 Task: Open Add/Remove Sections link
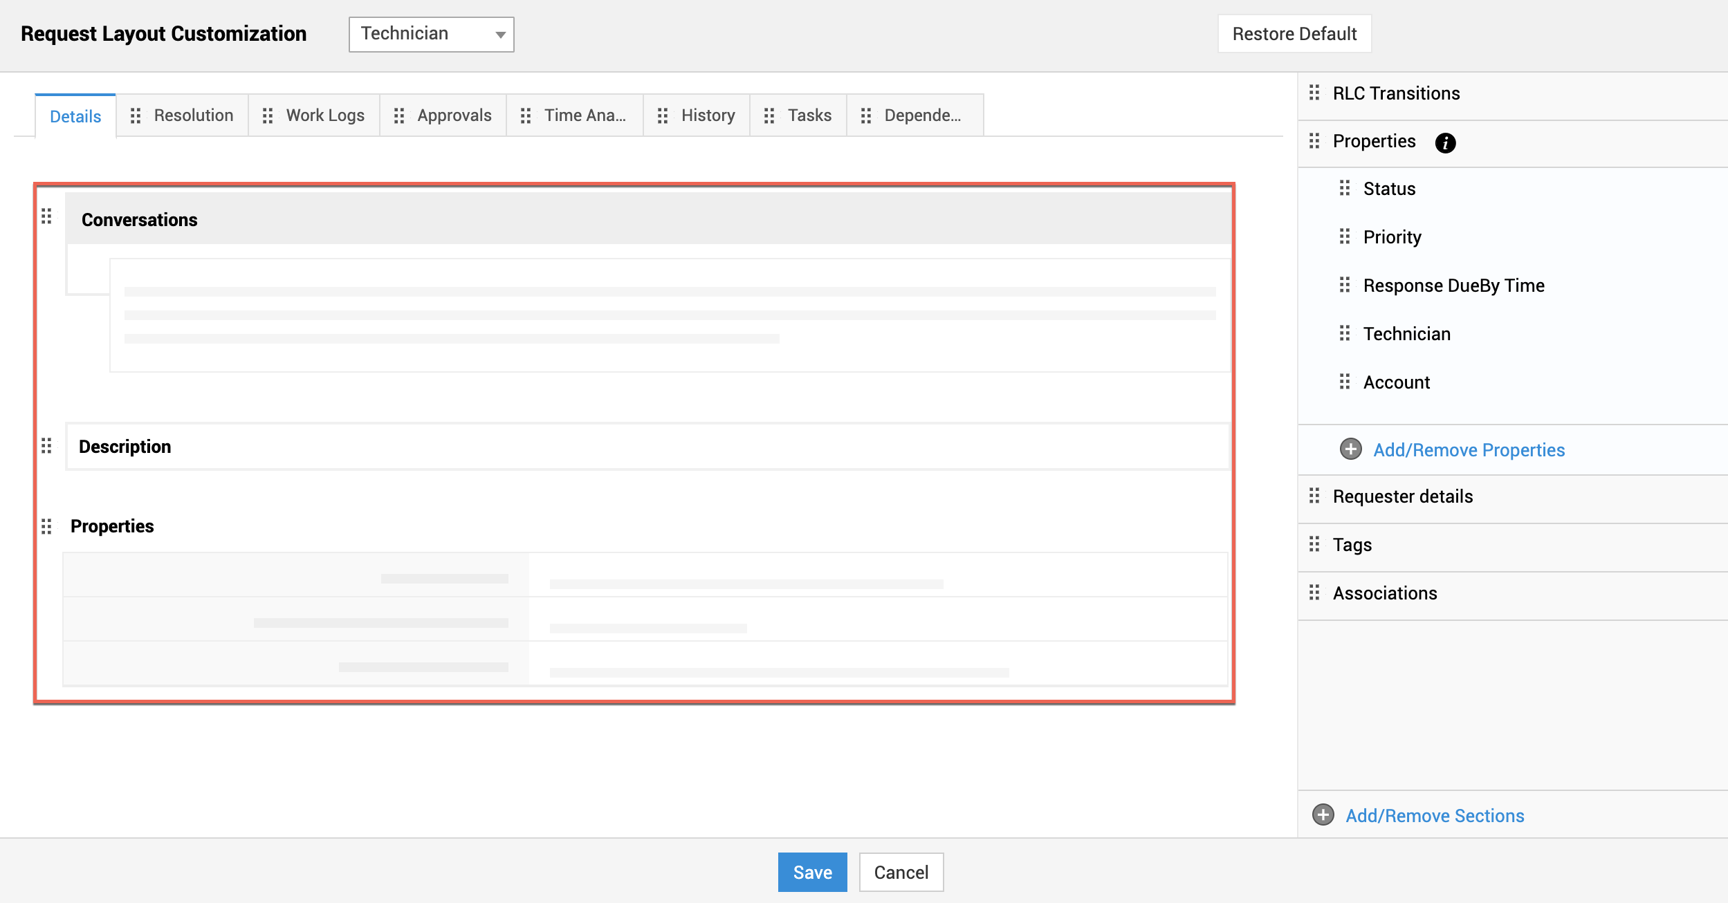pos(1434,816)
